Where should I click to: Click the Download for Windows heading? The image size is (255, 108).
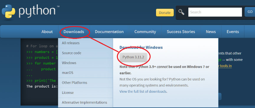141,48
